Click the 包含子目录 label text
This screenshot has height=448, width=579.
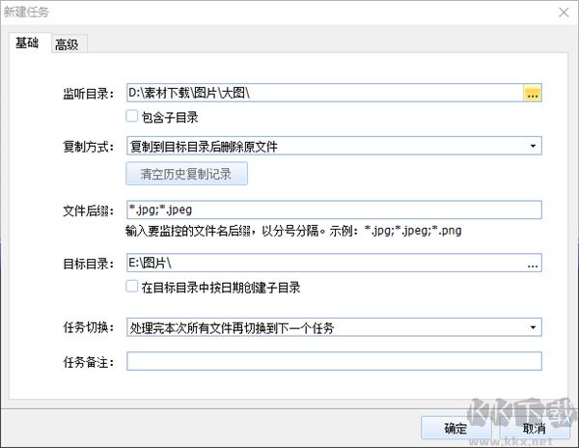[170, 117]
